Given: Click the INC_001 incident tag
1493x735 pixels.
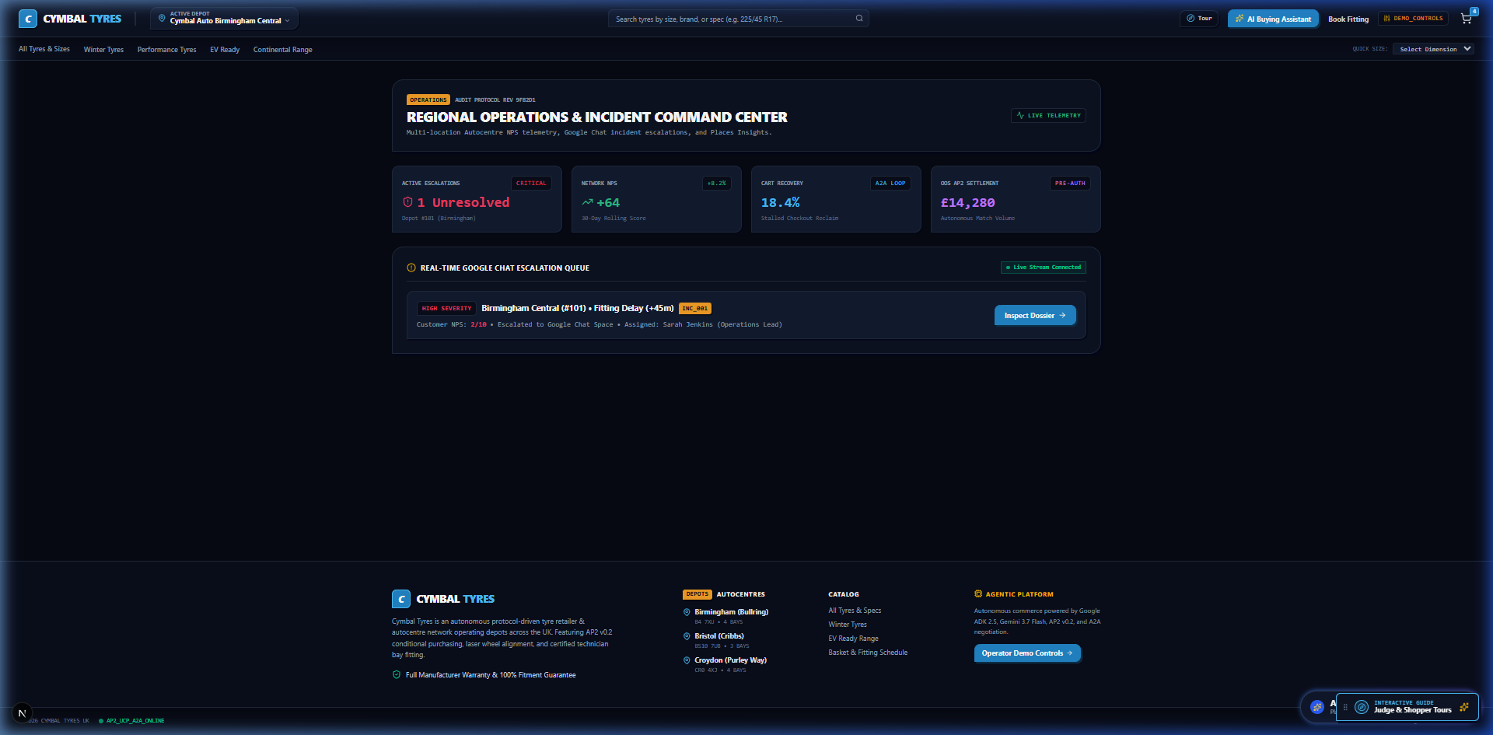Looking at the screenshot, I should [695, 309].
